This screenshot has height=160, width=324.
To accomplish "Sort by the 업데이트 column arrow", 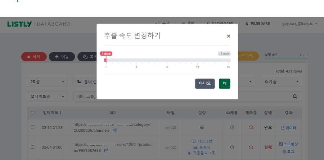I will [x=60, y=113].
